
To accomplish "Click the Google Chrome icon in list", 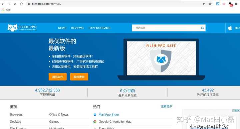I will click(x=95, y=122).
